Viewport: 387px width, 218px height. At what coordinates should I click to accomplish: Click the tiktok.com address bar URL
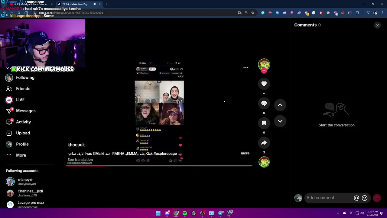71,13
